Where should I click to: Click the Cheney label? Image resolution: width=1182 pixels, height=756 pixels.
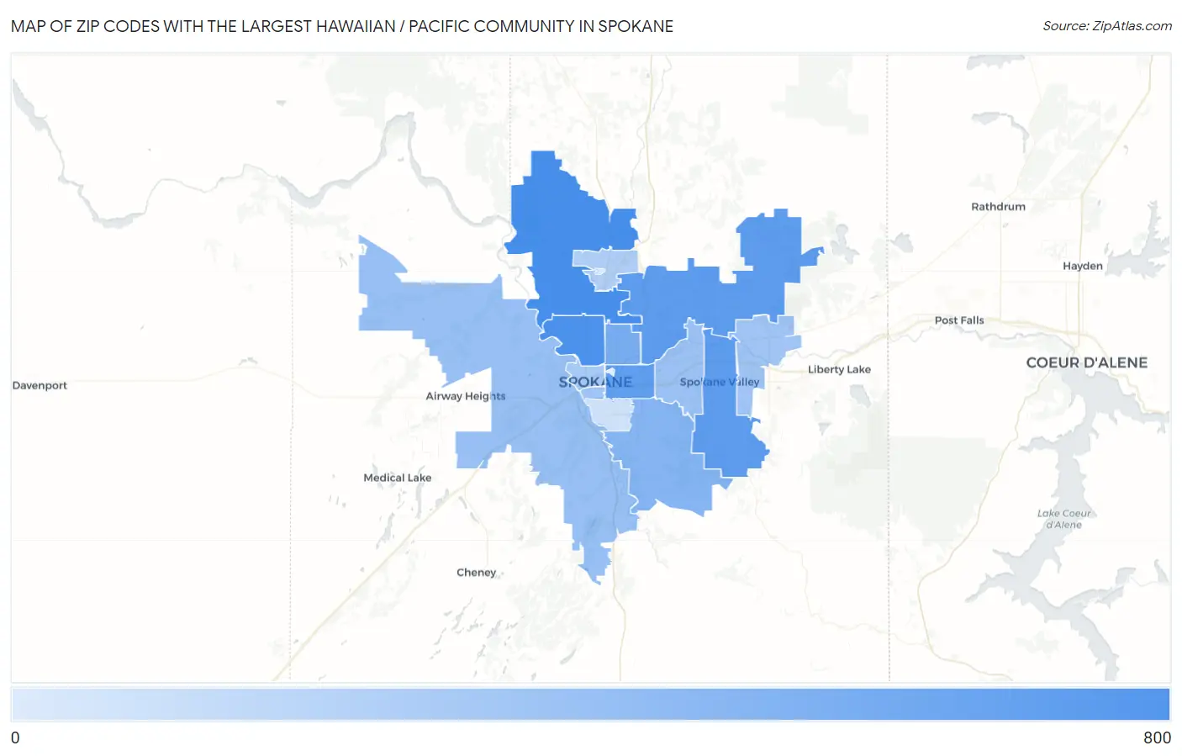[x=476, y=573]
